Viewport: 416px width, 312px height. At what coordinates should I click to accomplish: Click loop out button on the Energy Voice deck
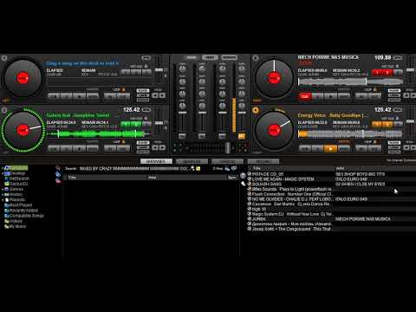(375, 149)
